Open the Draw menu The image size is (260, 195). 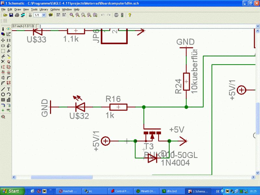pyautogui.click(x=18, y=9)
